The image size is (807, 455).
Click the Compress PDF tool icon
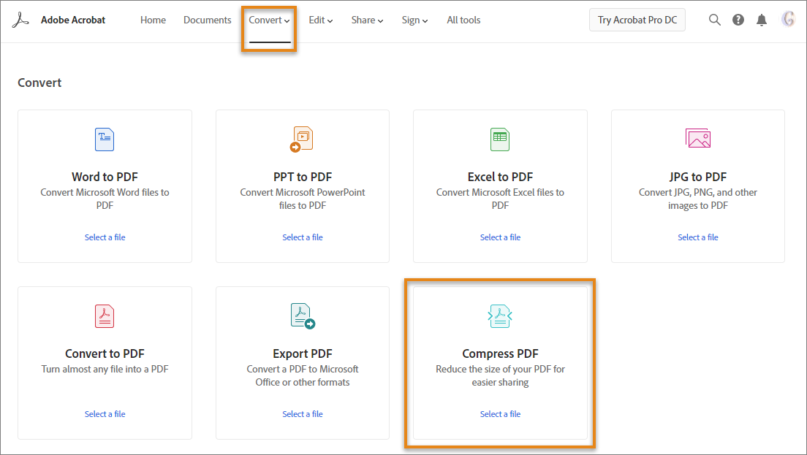pos(500,316)
